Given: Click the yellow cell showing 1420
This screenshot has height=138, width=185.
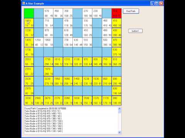Looking at the screenshot, I should [x=29, y=43].
